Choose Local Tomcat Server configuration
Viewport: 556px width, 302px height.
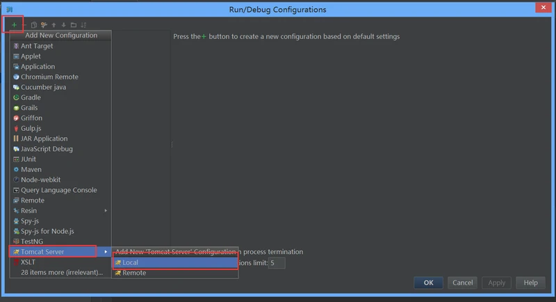[x=175, y=262]
